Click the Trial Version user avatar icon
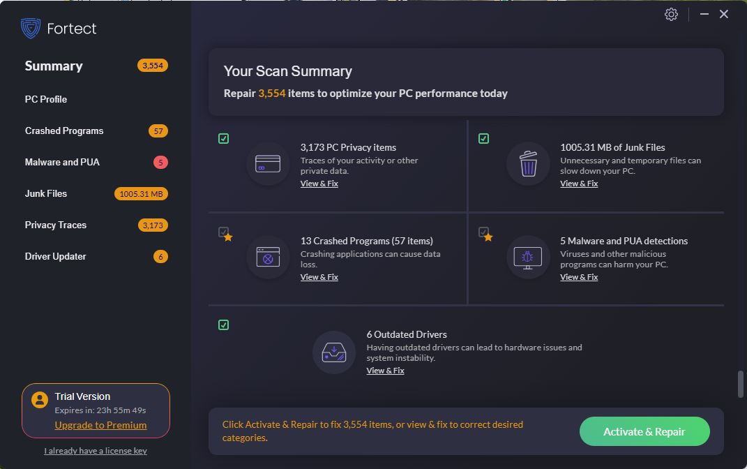This screenshot has width=747, height=469. [40, 400]
